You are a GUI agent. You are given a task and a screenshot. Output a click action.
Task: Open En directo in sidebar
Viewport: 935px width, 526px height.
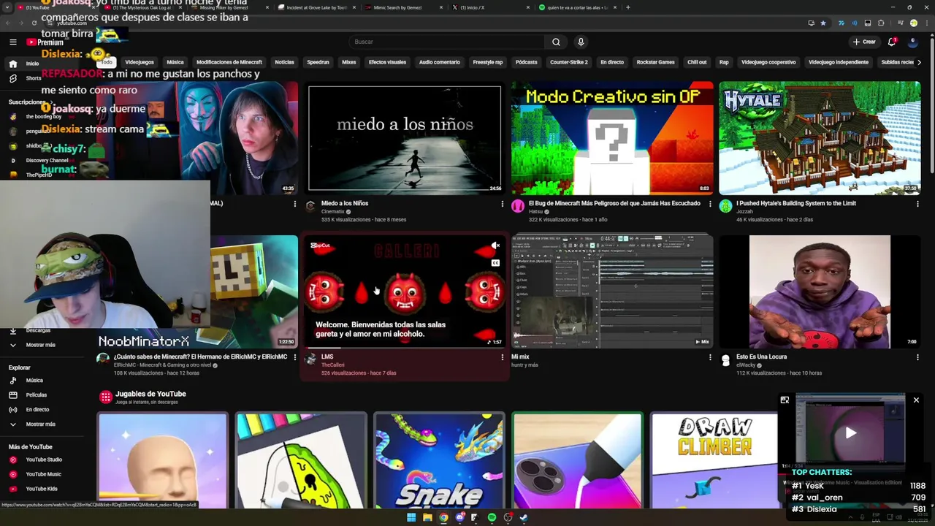tap(37, 409)
